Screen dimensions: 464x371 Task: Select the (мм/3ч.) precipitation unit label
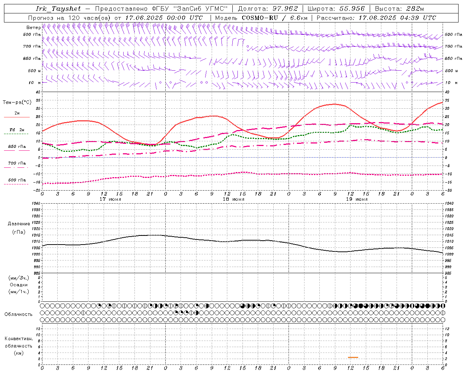19,278
